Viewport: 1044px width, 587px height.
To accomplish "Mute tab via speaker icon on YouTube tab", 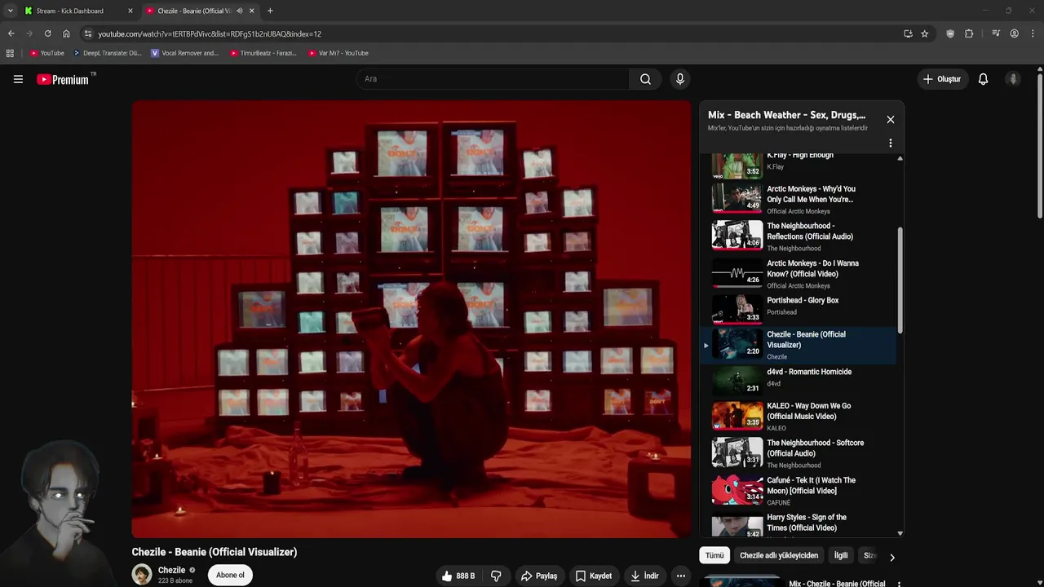I will [x=239, y=11].
